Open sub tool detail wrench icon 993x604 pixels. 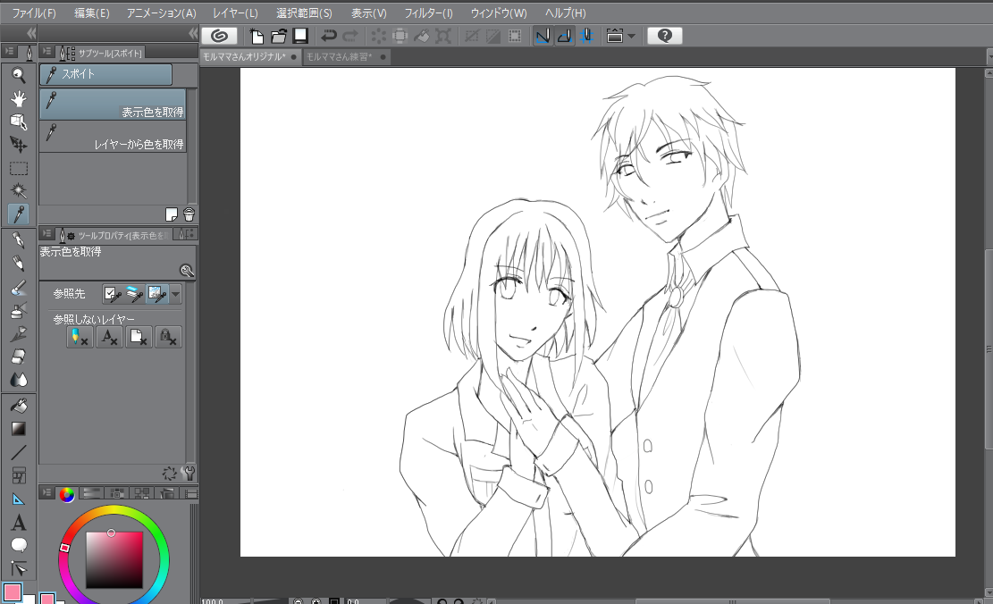pyautogui.click(x=188, y=473)
